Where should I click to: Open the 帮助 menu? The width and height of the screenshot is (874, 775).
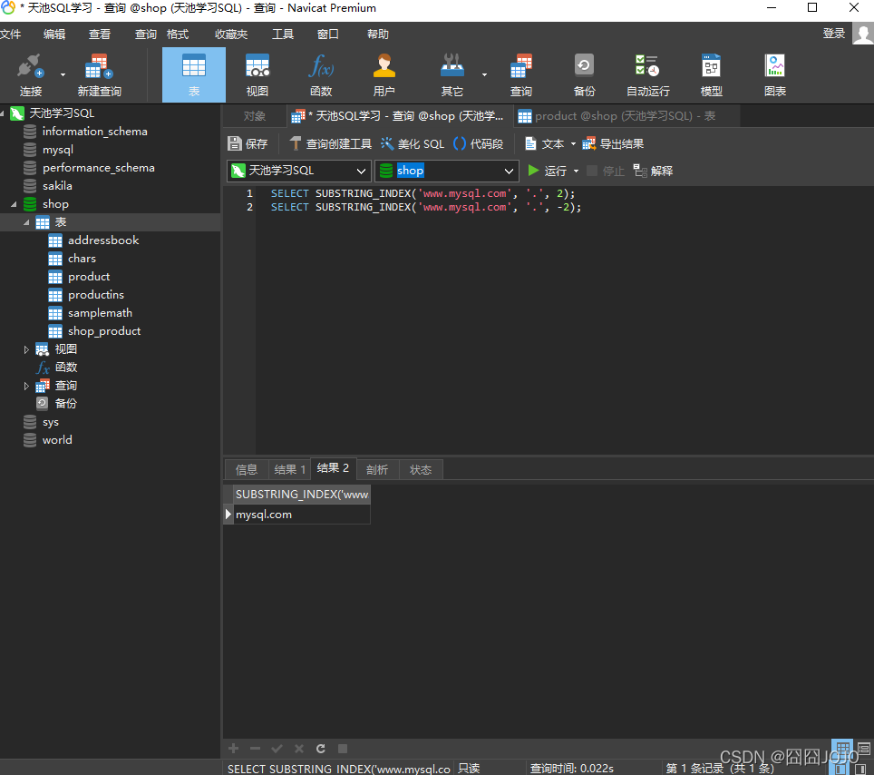(378, 34)
